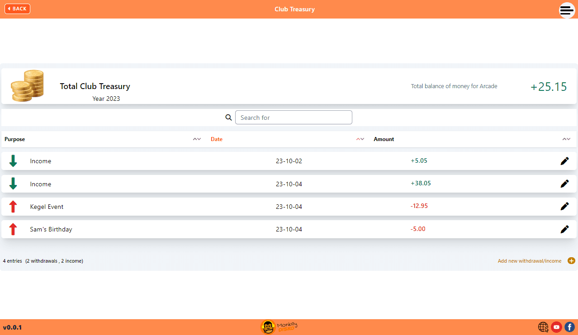Open the hamburger menu

[567, 10]
